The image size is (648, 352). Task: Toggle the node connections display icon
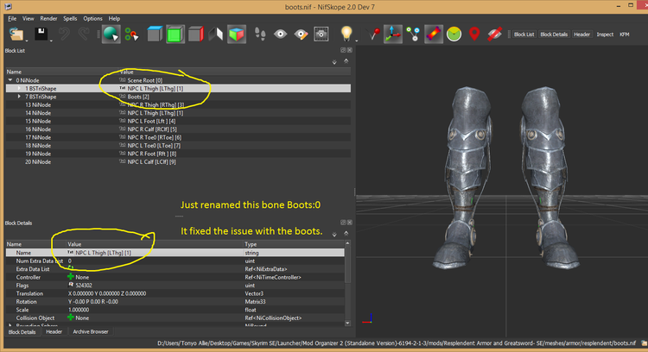413,34
